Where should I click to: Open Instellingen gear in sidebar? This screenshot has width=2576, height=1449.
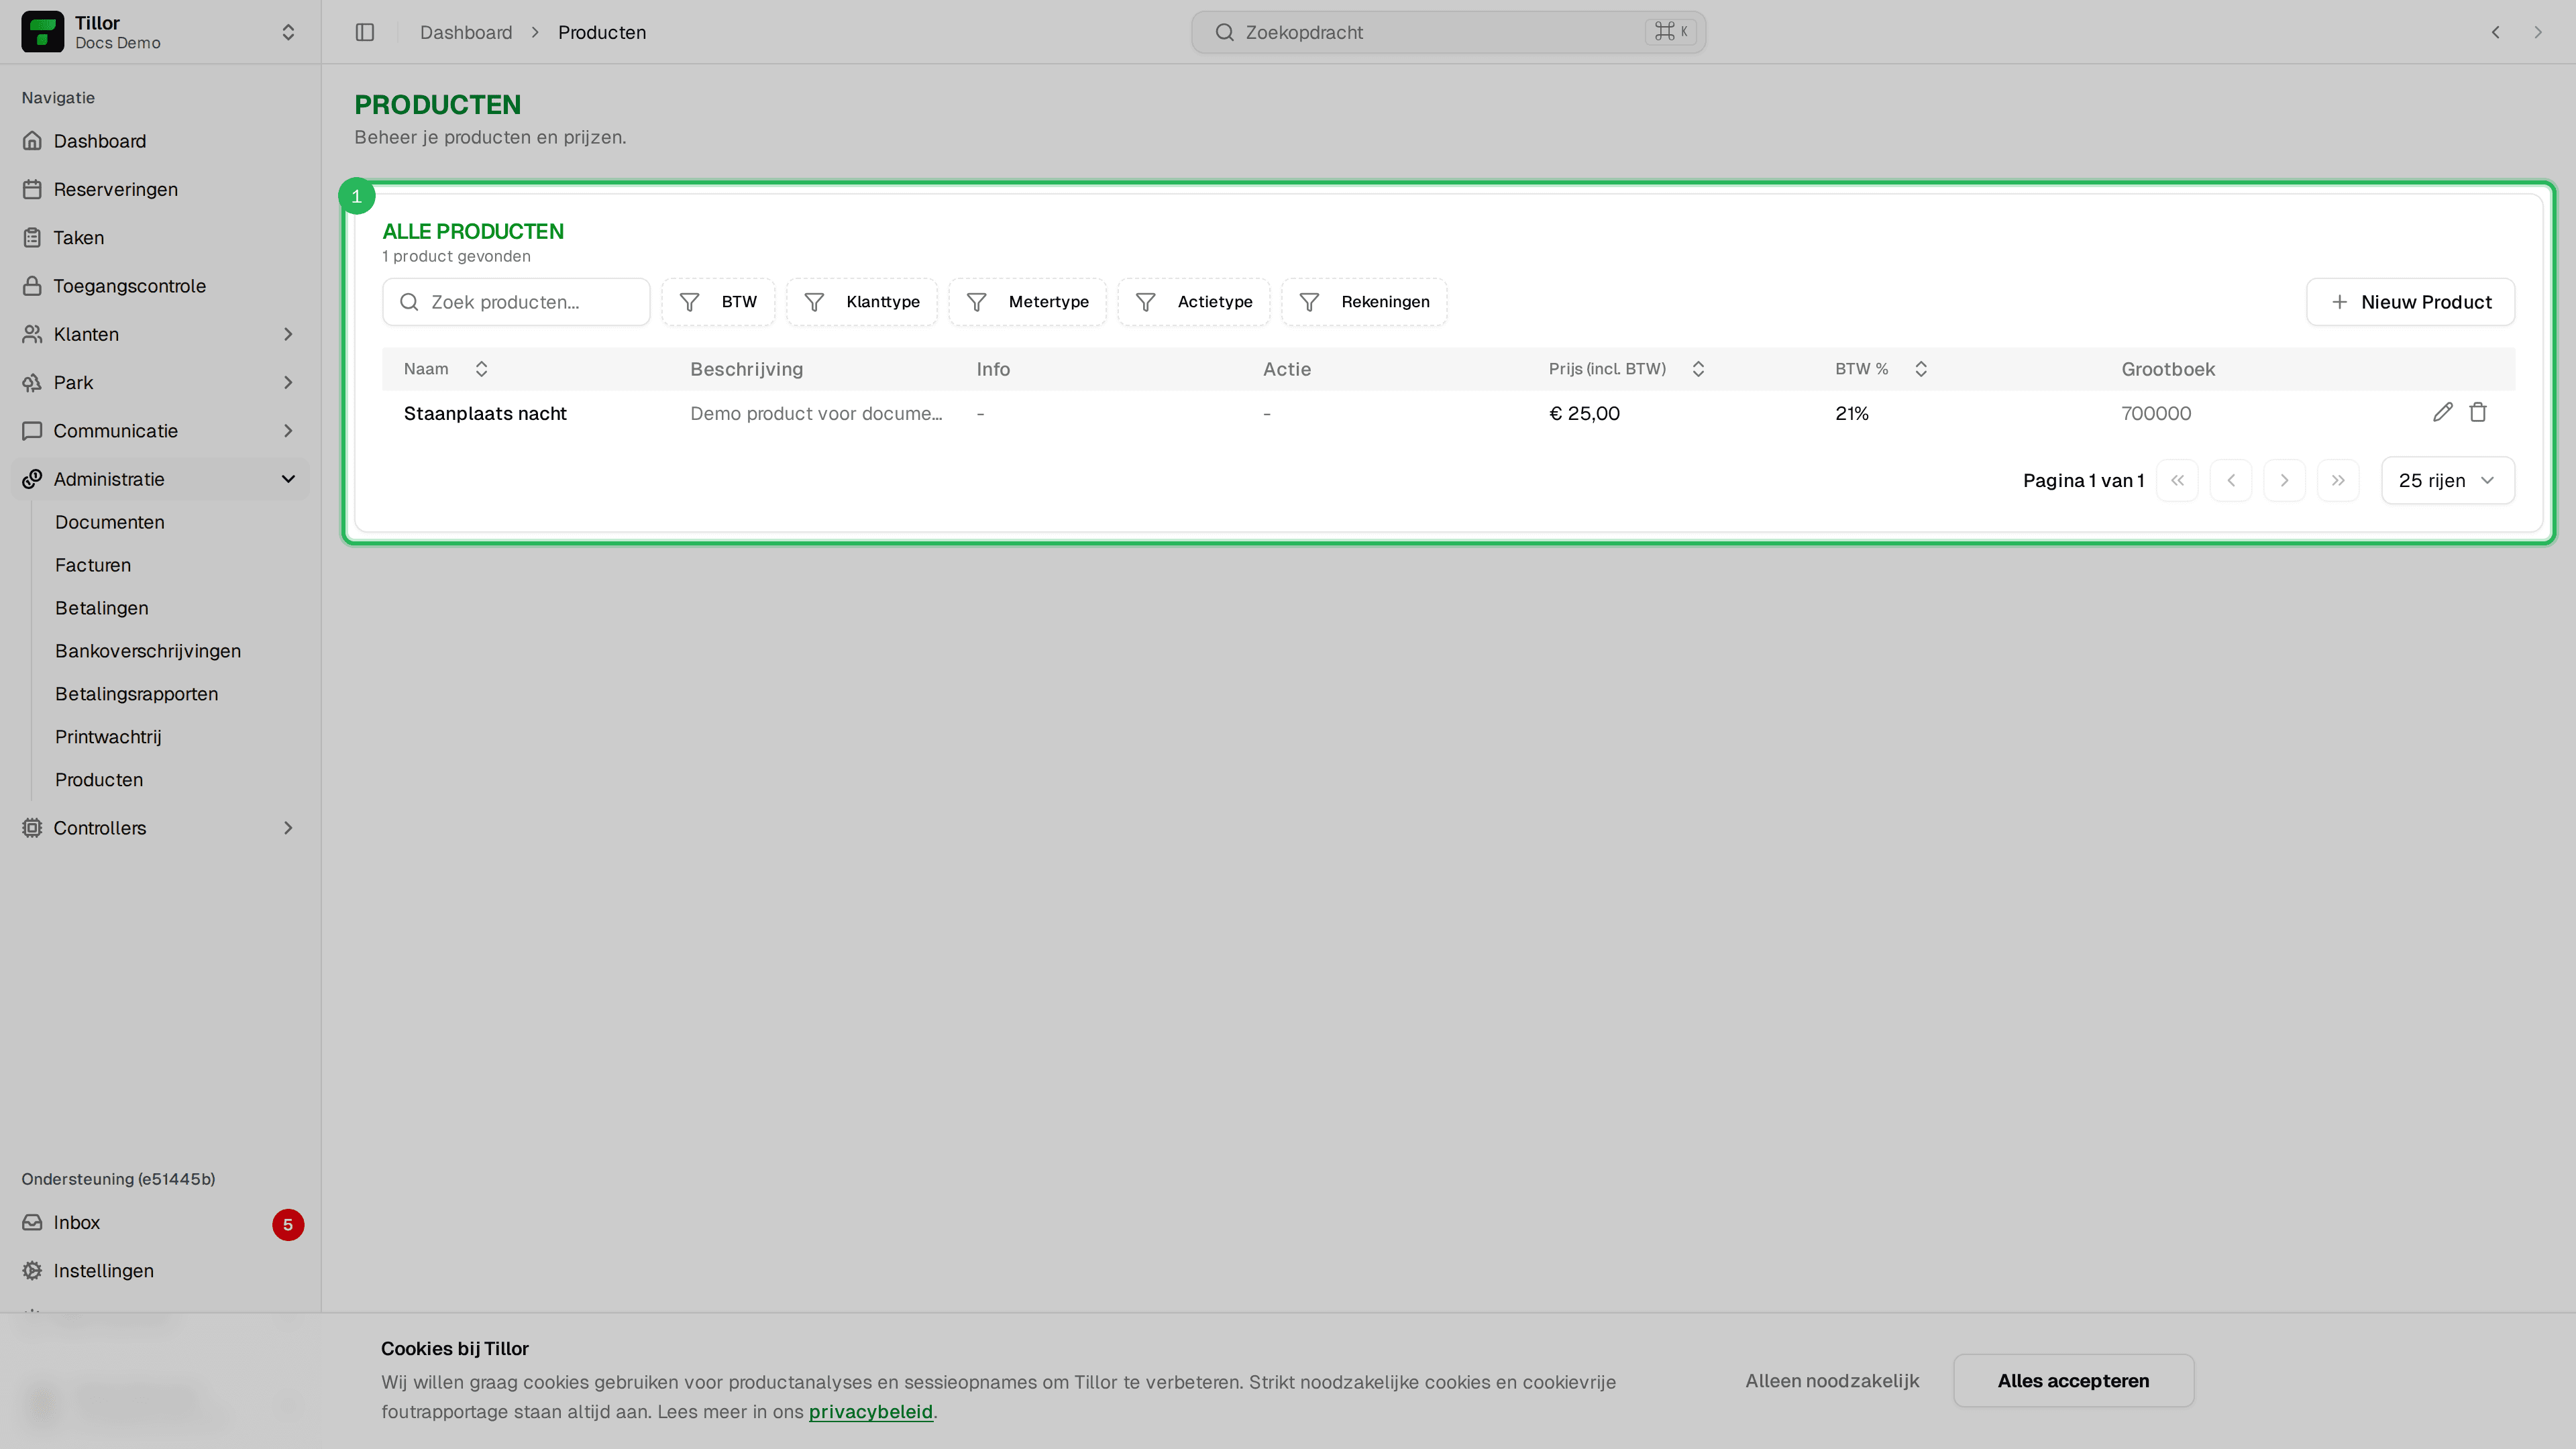pyautogui.click(x=160, y=1270)
